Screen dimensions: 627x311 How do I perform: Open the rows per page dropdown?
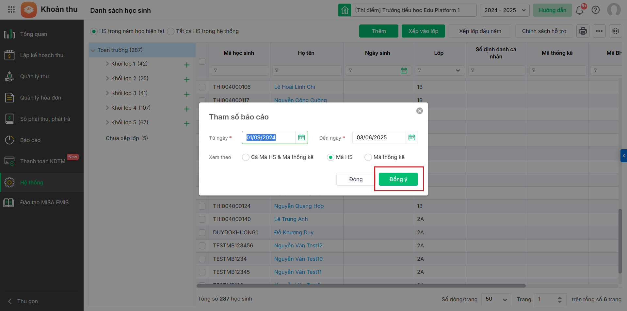click(x=496, y=299)
